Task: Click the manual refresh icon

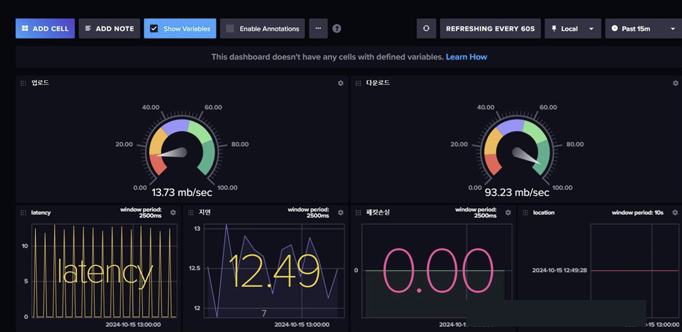Action: pos(426,29)
